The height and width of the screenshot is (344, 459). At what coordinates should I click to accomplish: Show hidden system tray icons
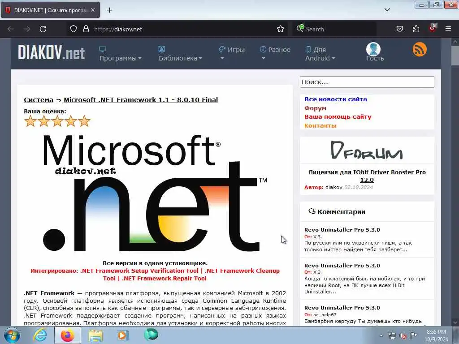(x=381, y=335)
